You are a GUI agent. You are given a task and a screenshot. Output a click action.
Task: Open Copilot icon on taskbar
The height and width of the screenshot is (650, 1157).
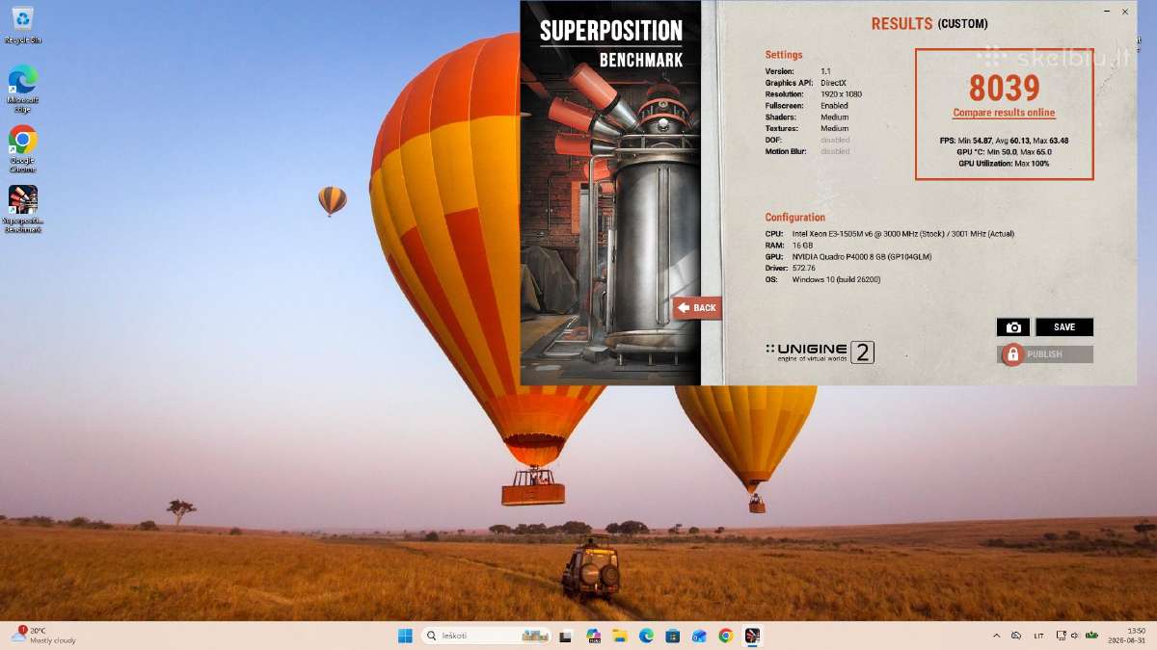pyautogui.click(x=593, y=636)
